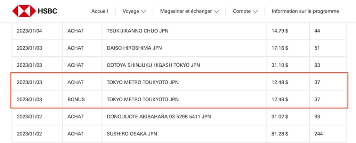Expand Magasiner et échanger dropdown chevron
356x143 pixels.
pyautogui.click(x=217, y=11)
